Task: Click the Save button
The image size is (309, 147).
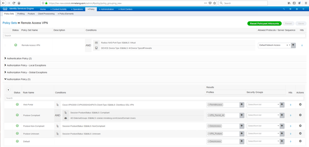Action: pos(301,23)
